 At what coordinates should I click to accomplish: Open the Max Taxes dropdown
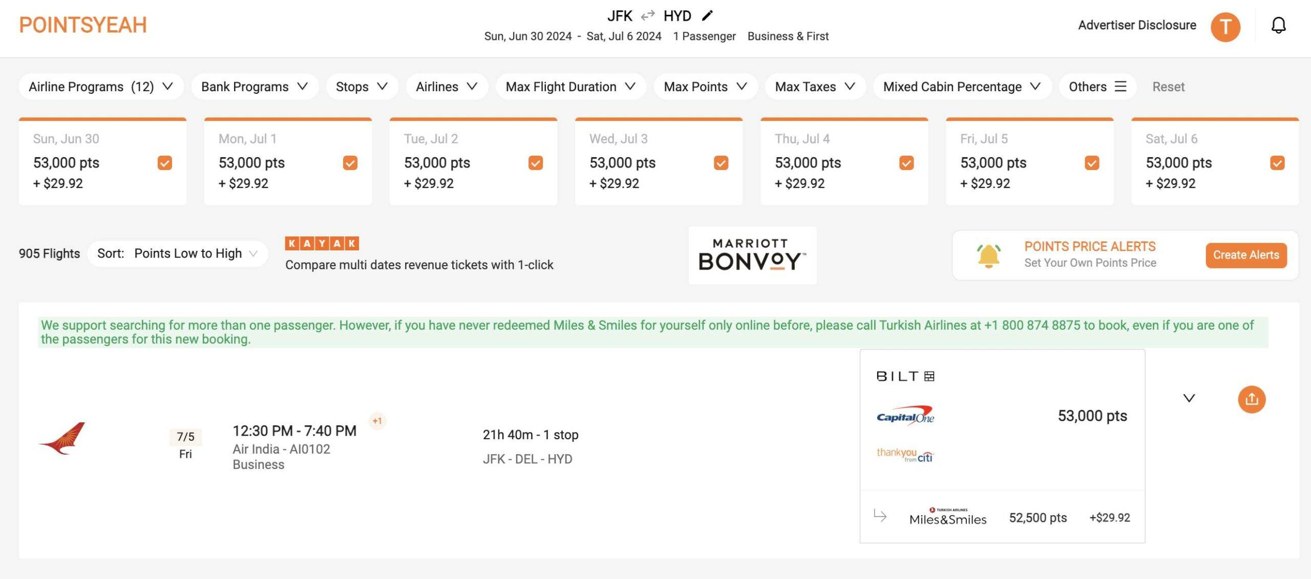815,87
